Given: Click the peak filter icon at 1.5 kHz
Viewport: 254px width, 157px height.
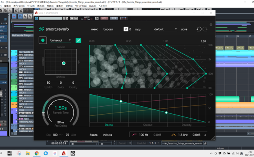Looking at the screenshot, I should click(x=173, y=135).
